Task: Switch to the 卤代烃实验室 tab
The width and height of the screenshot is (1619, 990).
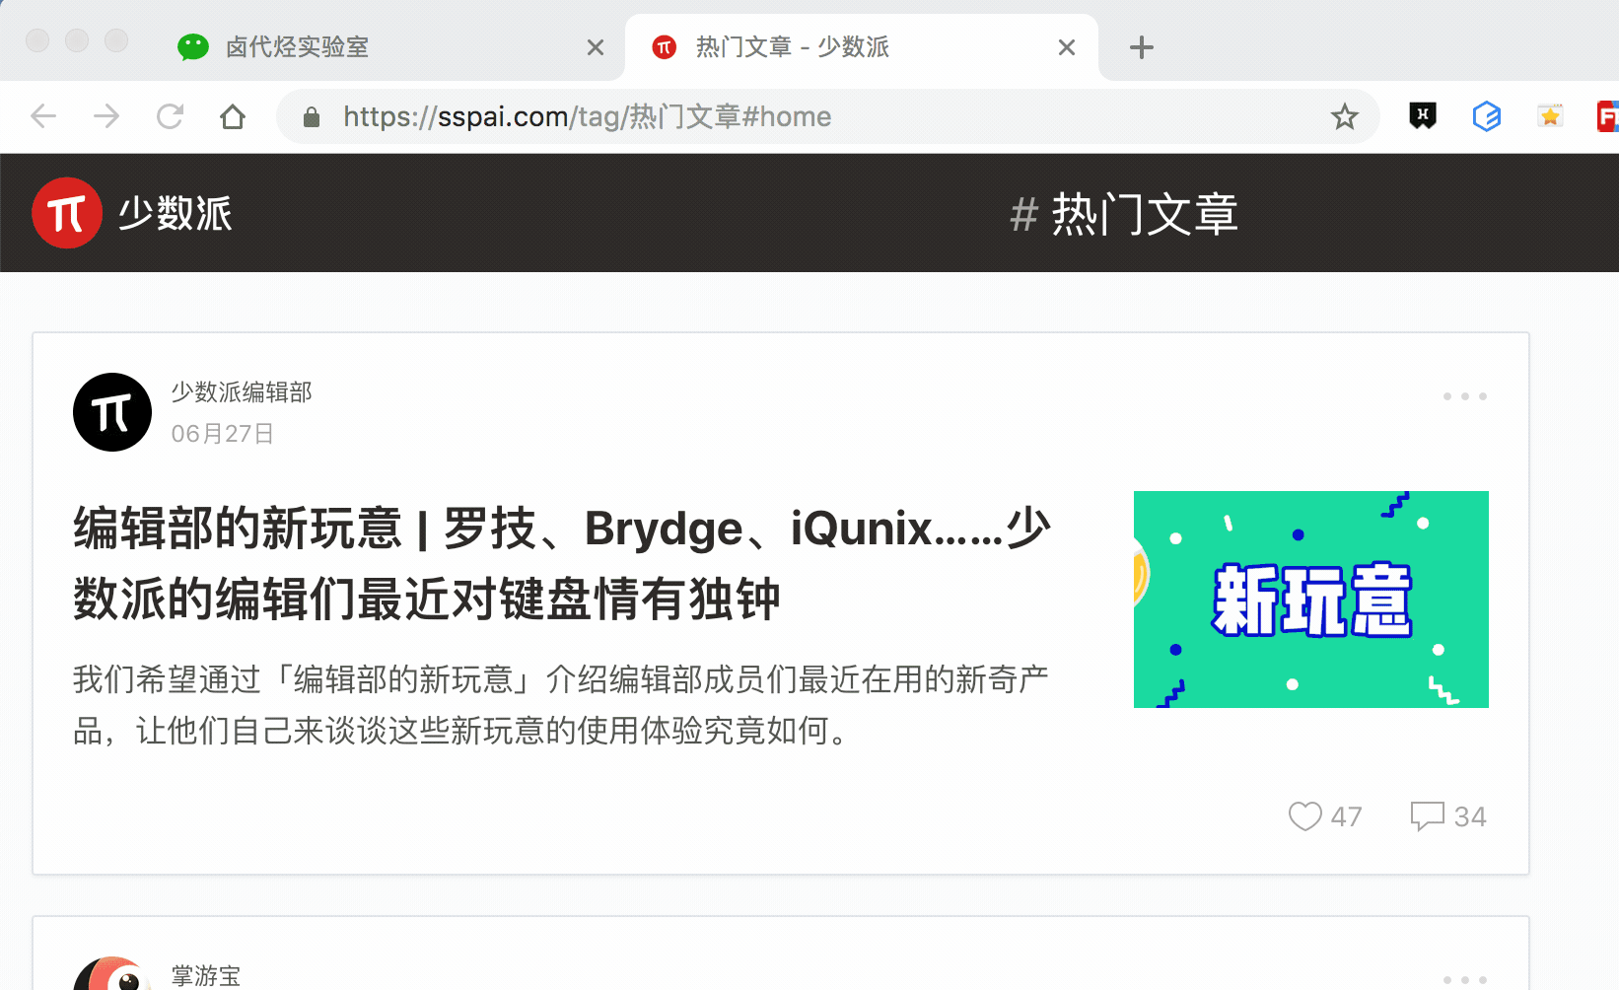Action: tap(389, 47)
